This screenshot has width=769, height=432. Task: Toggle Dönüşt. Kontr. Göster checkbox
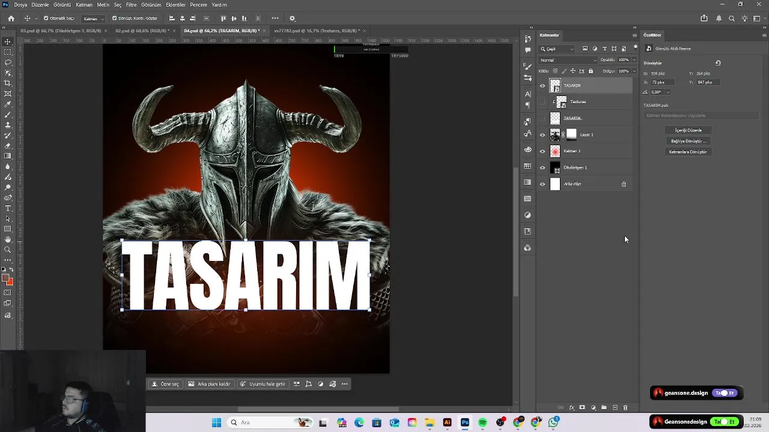click(x=114, y=19)
